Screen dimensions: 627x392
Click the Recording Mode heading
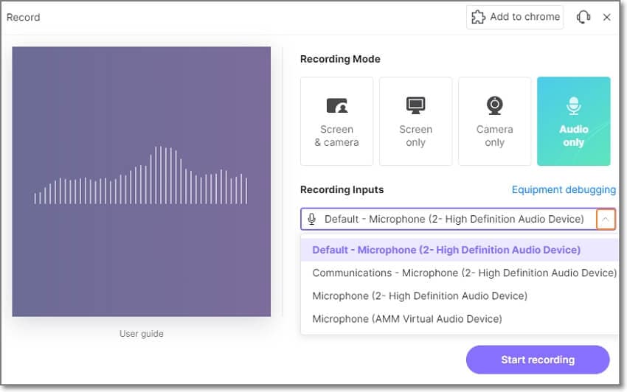point(340,59)
